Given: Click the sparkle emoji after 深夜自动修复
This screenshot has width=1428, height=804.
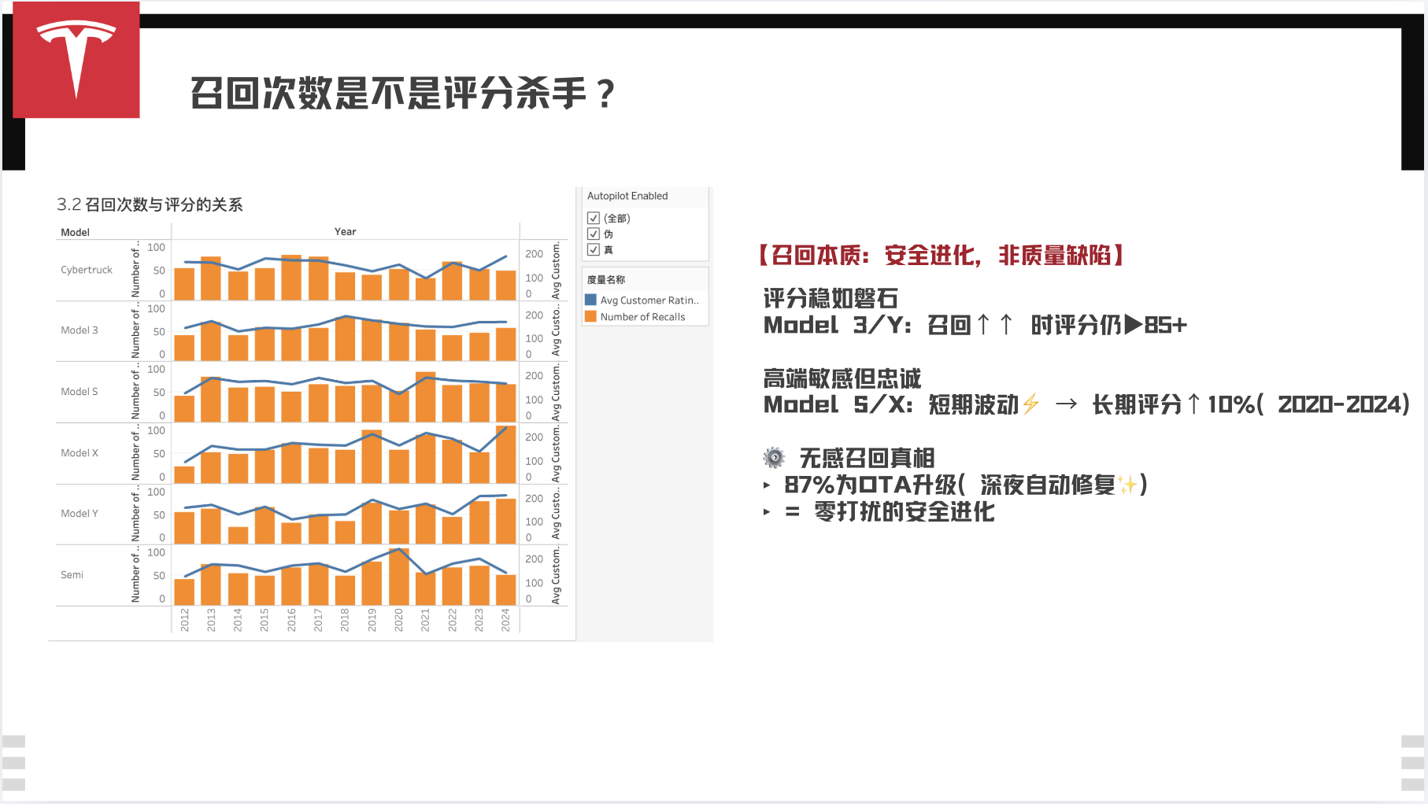Looking at the screenshot, I should 1127,485.
